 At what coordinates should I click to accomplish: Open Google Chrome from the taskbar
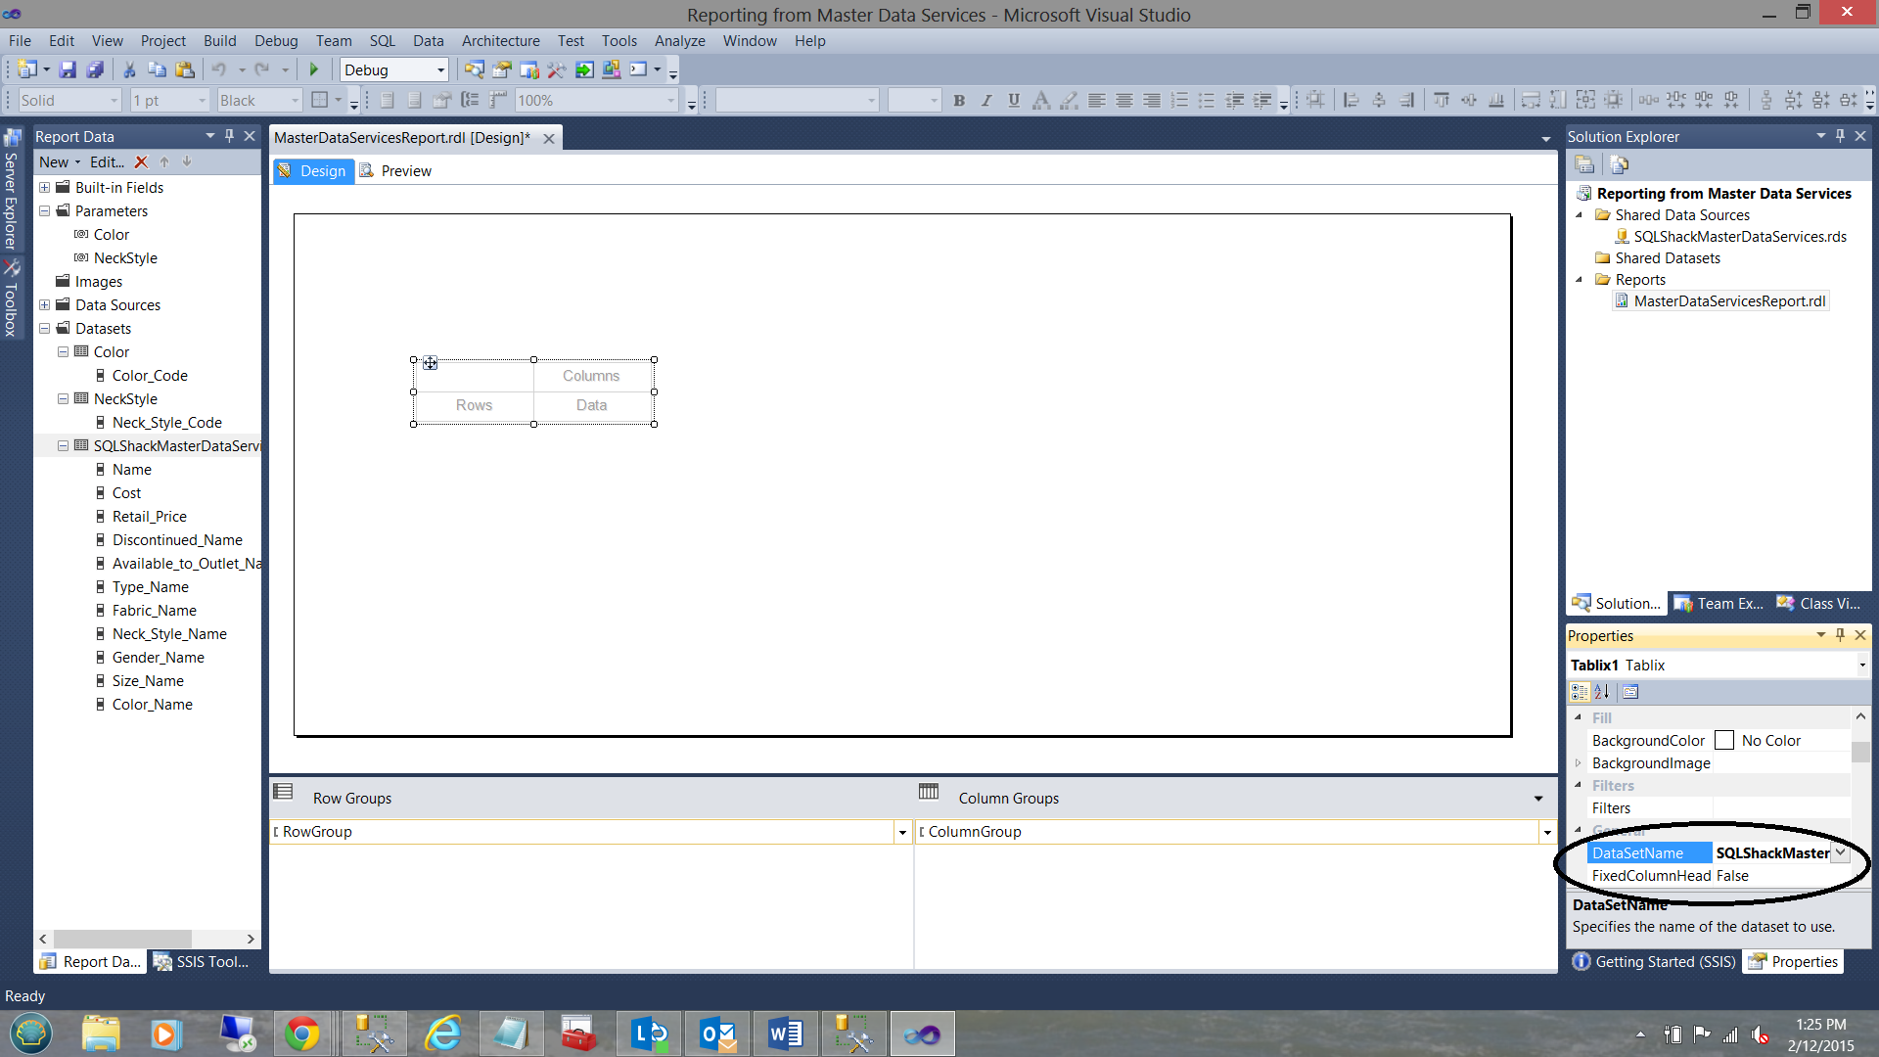tap(301, 1034)
